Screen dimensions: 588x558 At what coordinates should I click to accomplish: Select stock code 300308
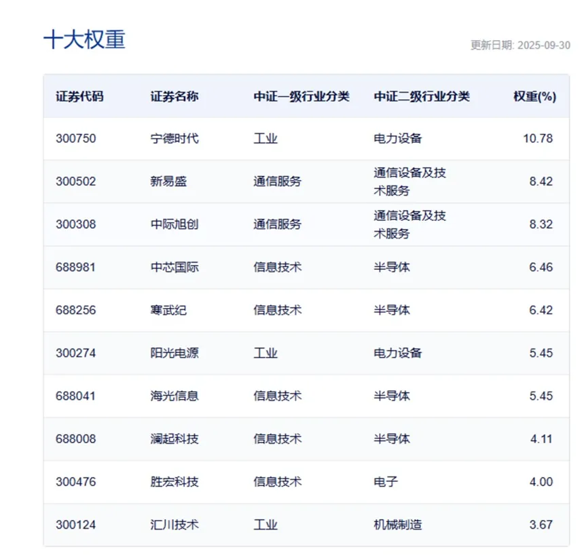coord(76,224)
